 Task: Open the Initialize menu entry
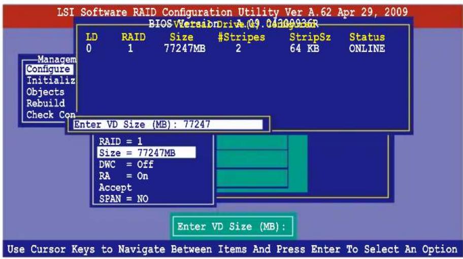[x=51, y=81]
